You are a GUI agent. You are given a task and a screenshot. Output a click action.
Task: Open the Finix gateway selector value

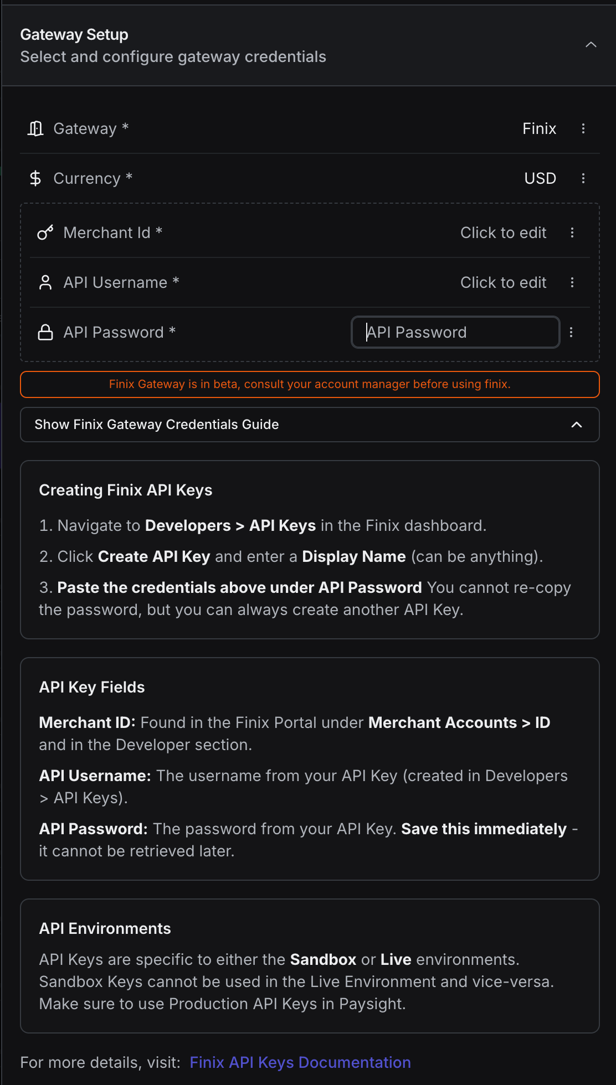point(539,128)
